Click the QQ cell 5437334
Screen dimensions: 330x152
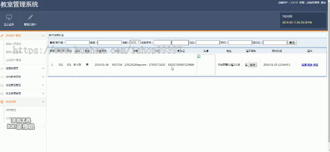pyautogui.click(x=117, y=65)
